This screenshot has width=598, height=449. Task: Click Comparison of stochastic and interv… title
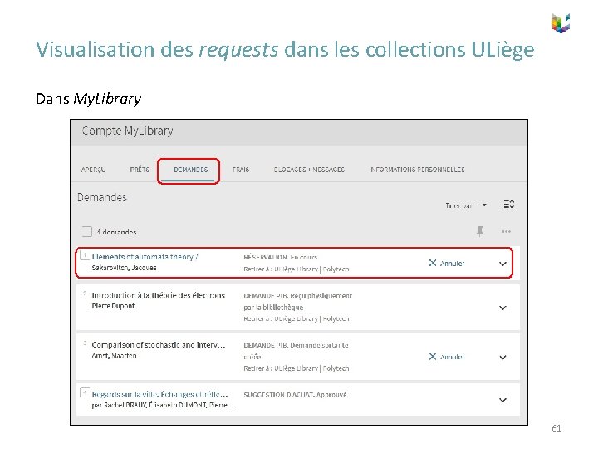coord(159,345)
